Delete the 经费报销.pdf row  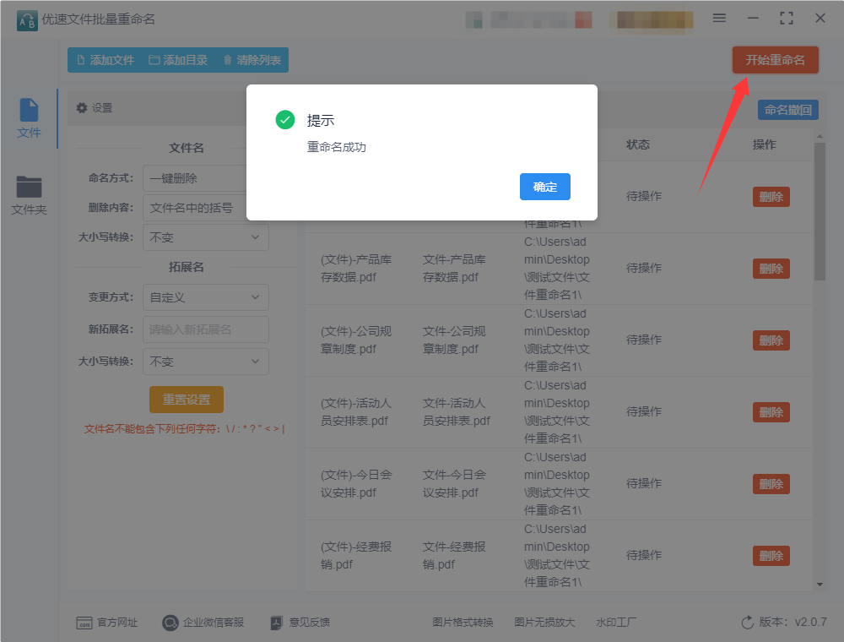point(771,556)
